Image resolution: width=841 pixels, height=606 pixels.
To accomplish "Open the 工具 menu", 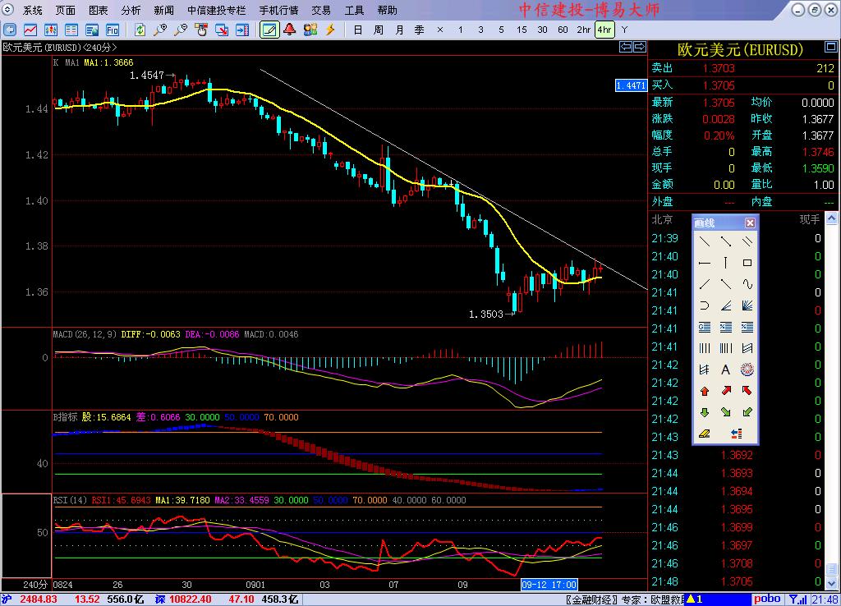I will 354,11.
